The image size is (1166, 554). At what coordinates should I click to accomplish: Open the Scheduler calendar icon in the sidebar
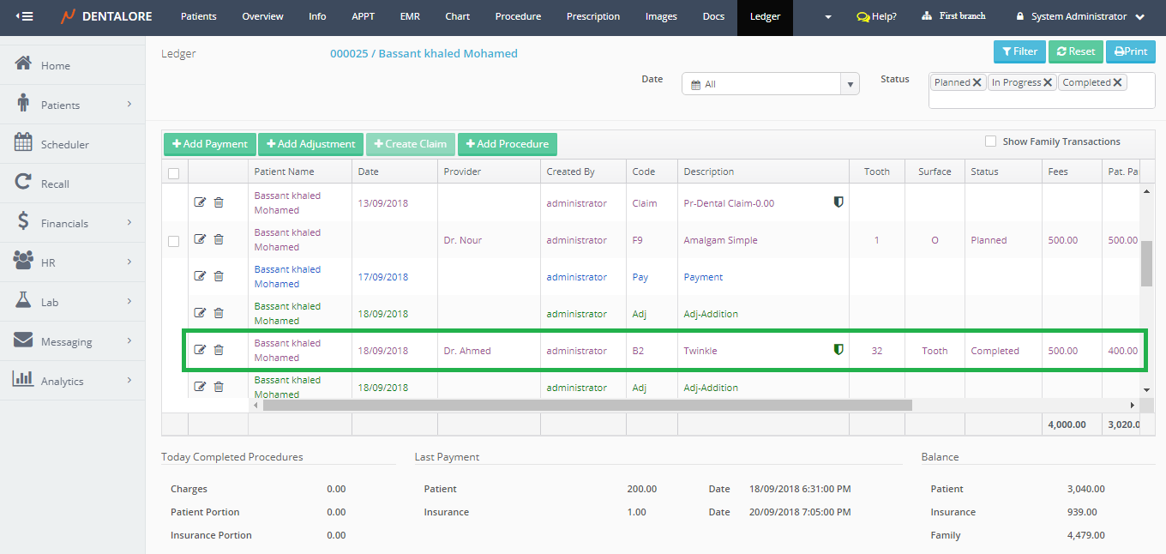coord(23,143)
